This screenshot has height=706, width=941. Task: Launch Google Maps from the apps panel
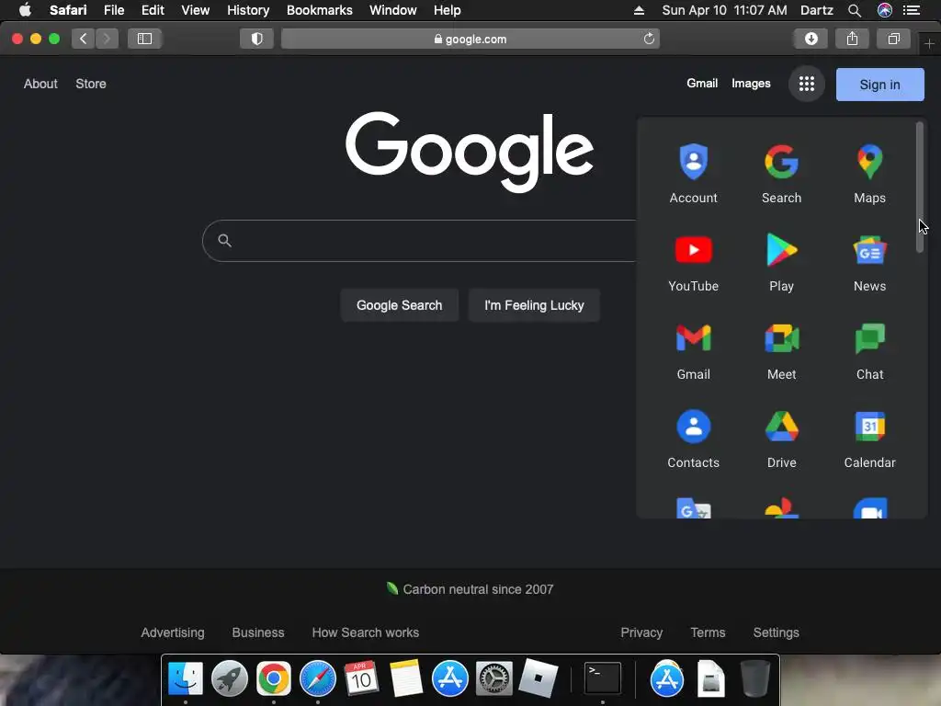pos(869,173)
